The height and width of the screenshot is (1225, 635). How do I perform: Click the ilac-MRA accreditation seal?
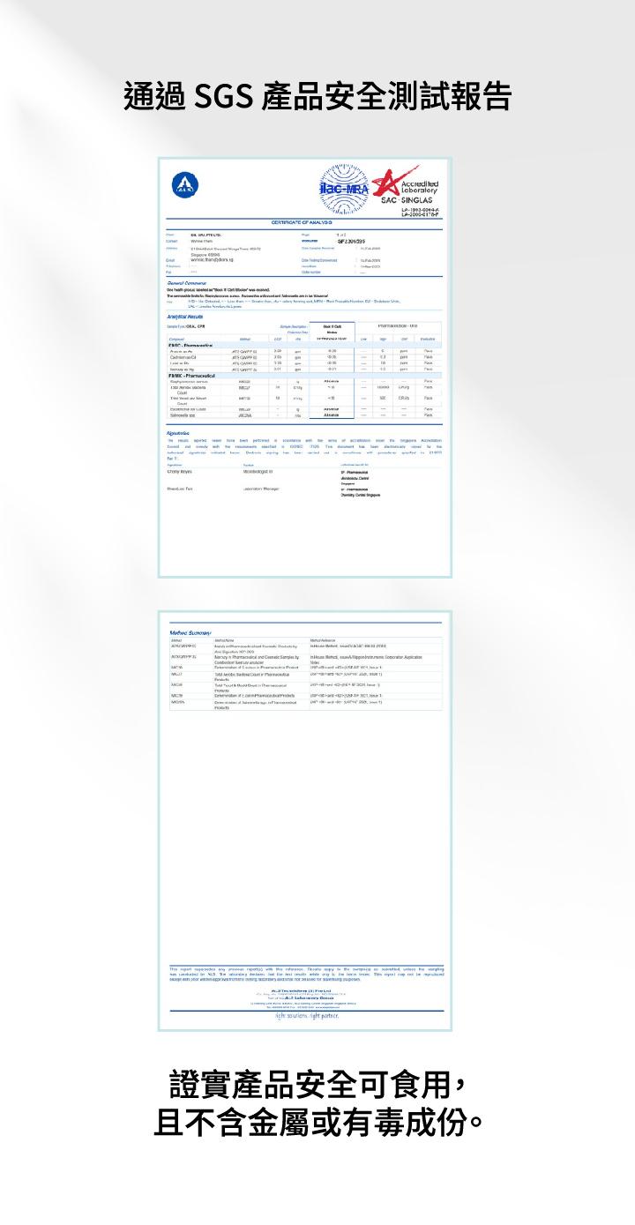(x=344, y=188)
